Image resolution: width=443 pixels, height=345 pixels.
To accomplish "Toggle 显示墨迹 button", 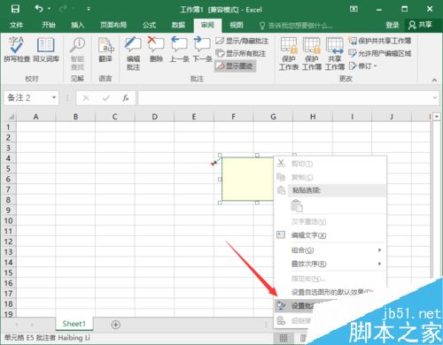I will point(235,65).
